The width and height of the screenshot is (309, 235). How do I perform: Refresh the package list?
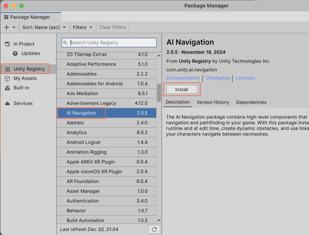[154, 229]
